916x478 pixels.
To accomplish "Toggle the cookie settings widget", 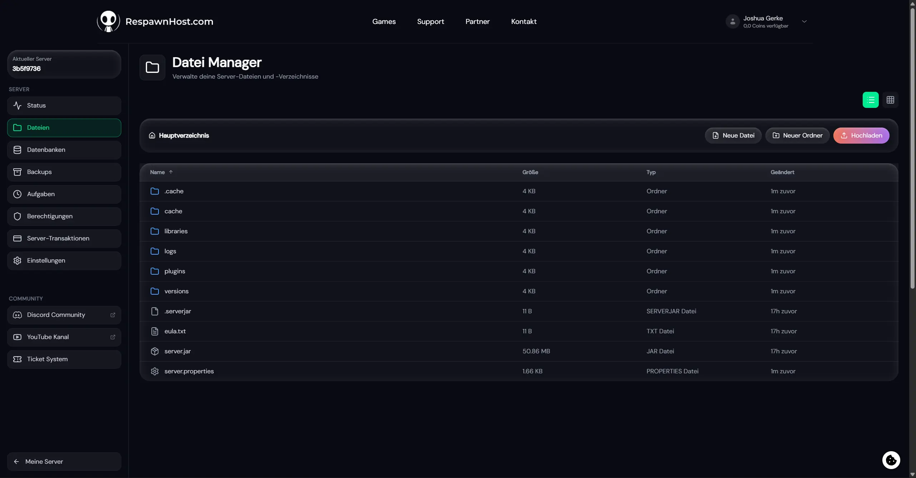I will click(891, 460).
